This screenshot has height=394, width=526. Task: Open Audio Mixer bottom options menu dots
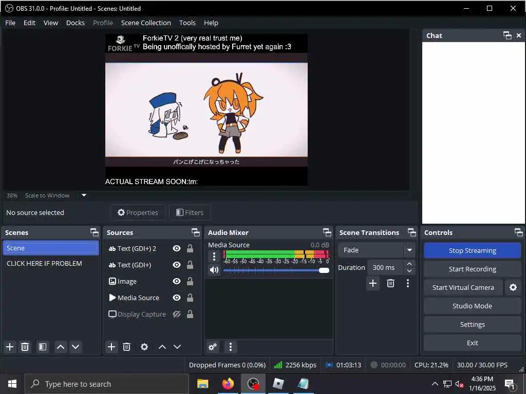(x=231, y=347)
